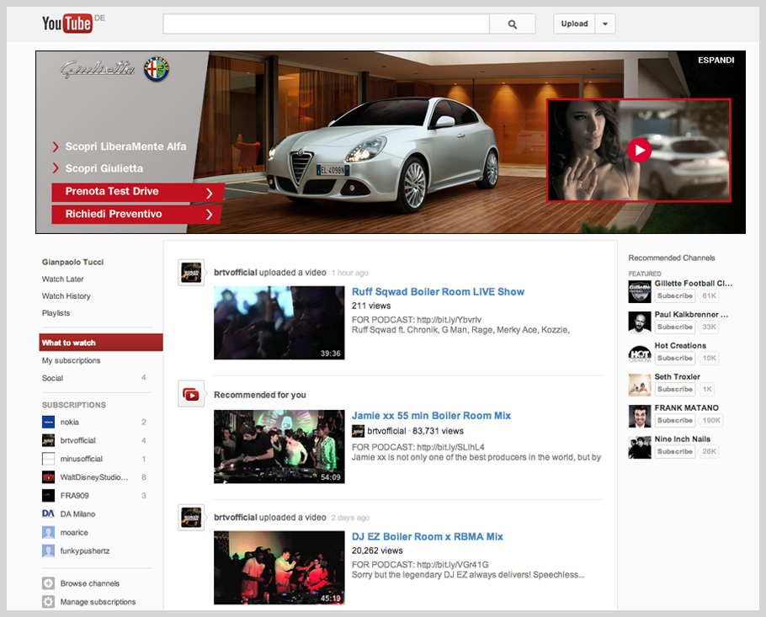Open Scopri Giulietta link
This screenshot has width=766, height=617.
pyautogui.click(x=104, y=168)
